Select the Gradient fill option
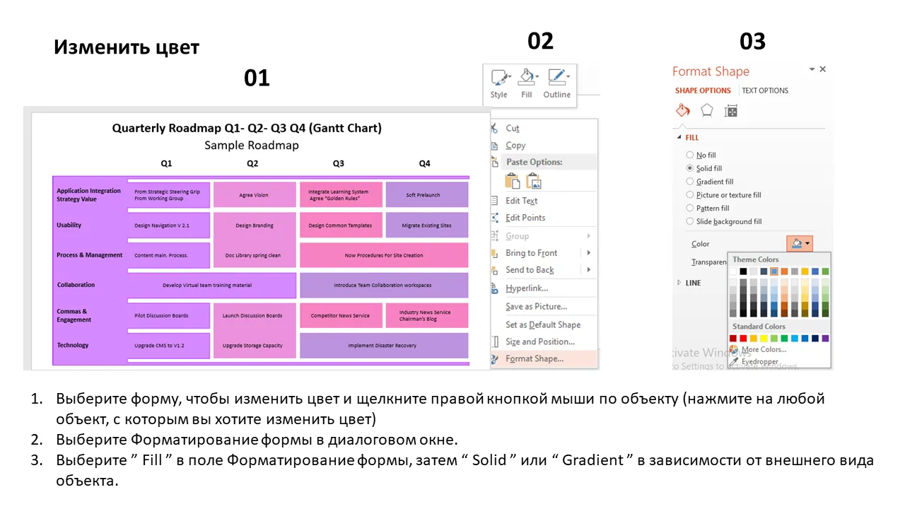The height and width of the screenshot is (509, 905). 690,182
